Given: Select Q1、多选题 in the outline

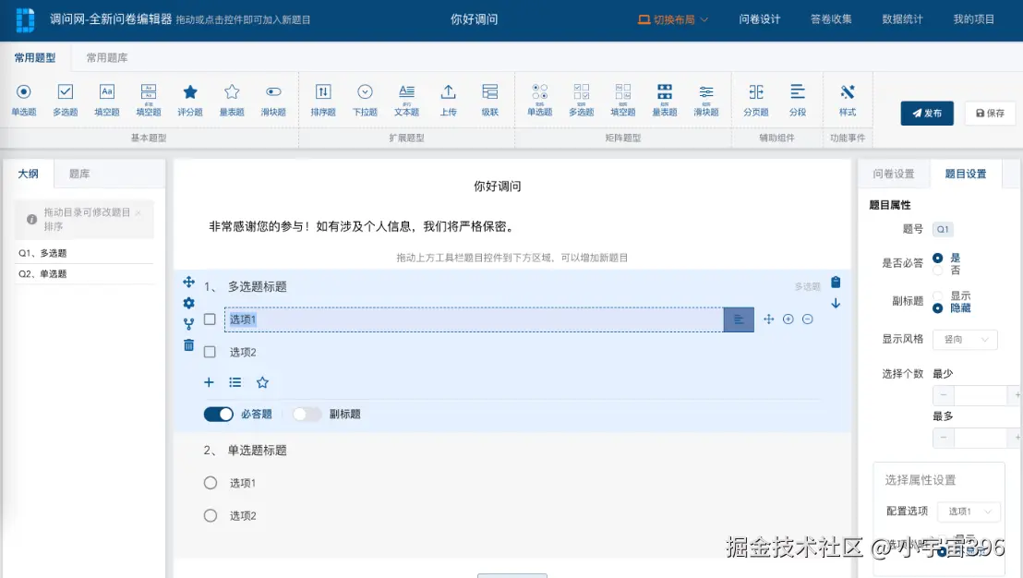Looking at the screenshot, I should tap(85, 253).
